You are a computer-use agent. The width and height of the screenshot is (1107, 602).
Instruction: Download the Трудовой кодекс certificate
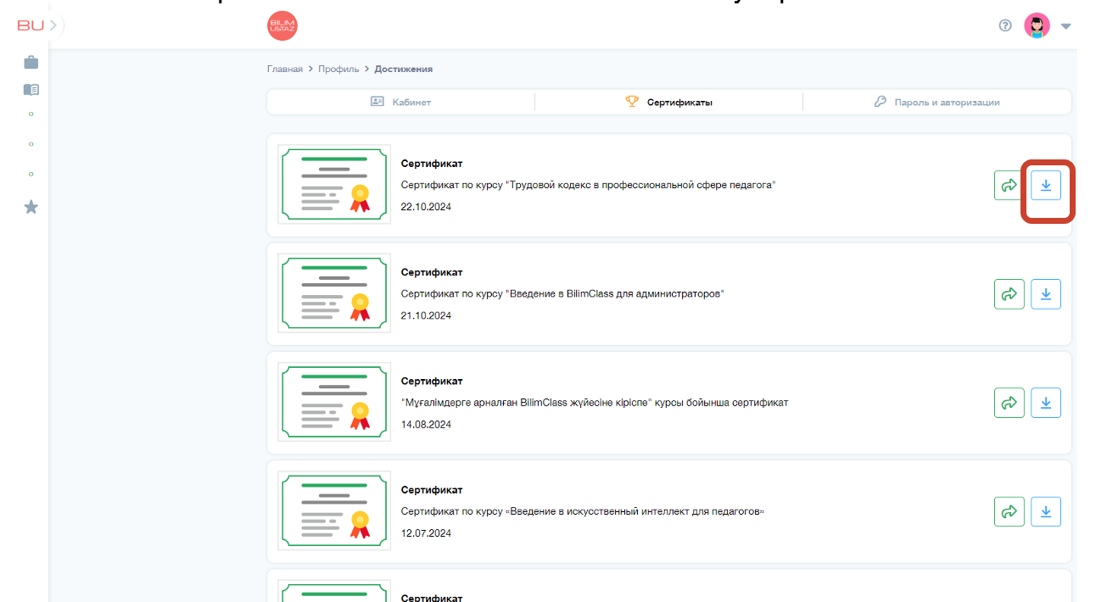1046,185
